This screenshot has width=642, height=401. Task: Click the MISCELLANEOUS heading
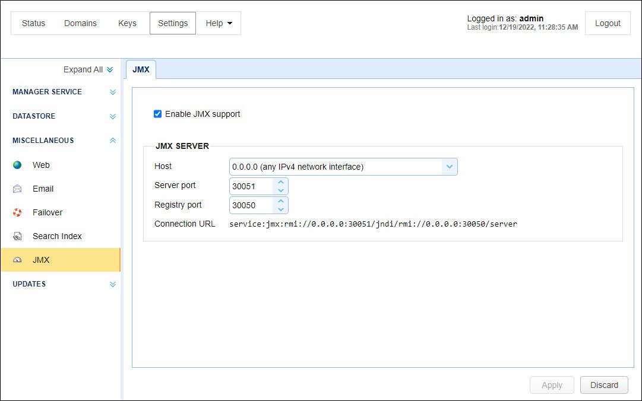43,140
